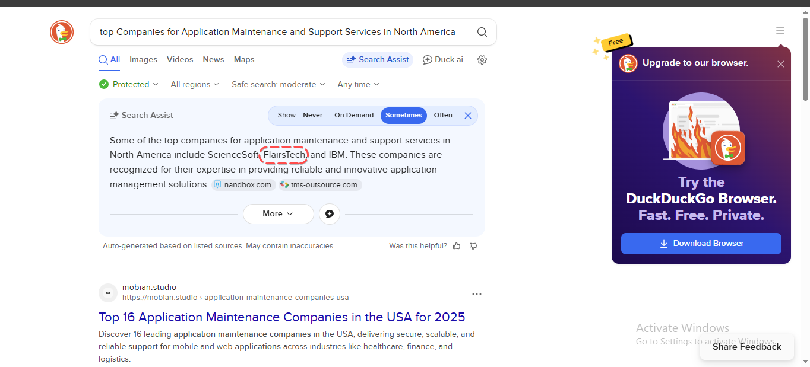Switch to the Maps tab
Image resolution: width=810 pixels, height=367 pixels.
pyautogui.click(x=244, y=60)
